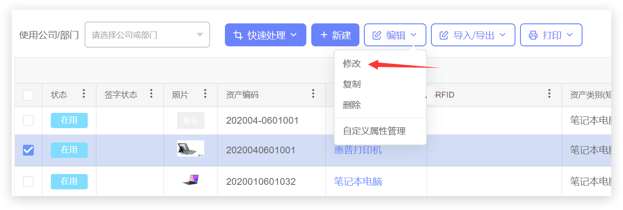Click the RFID column three-dot icon
The height and width of the screenshot is (210, 623).
click(549, 94)
